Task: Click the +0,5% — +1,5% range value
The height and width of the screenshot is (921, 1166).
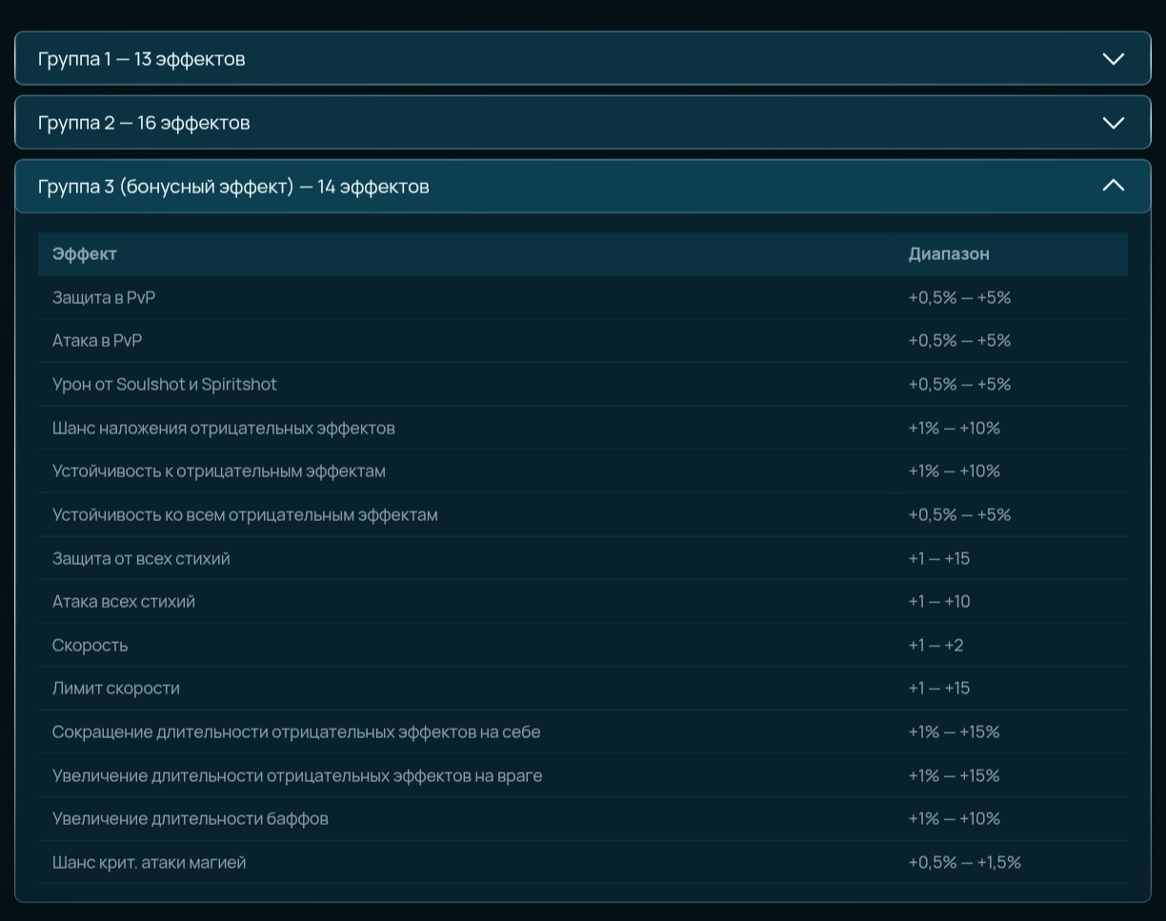Action: pos(964,862)
